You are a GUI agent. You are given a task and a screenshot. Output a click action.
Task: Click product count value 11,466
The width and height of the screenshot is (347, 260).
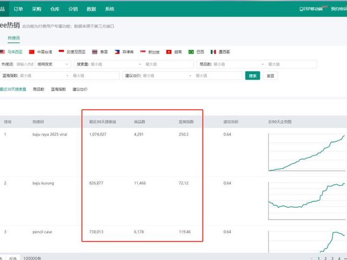[140, 183]
